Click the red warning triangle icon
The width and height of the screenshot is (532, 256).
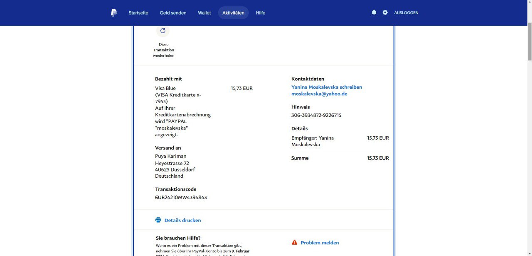[x=295, y=242]
